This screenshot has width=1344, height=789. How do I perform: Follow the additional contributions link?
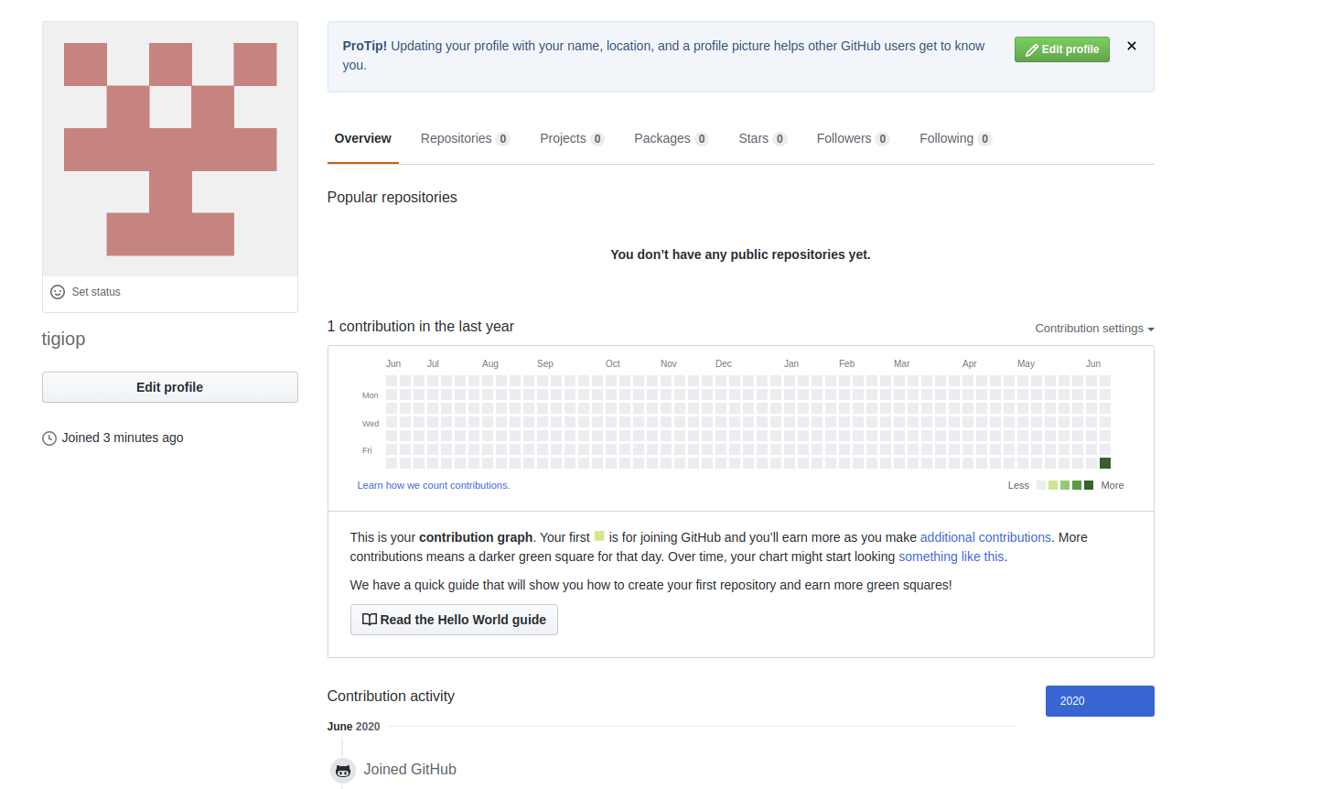[x=985, y=537]
